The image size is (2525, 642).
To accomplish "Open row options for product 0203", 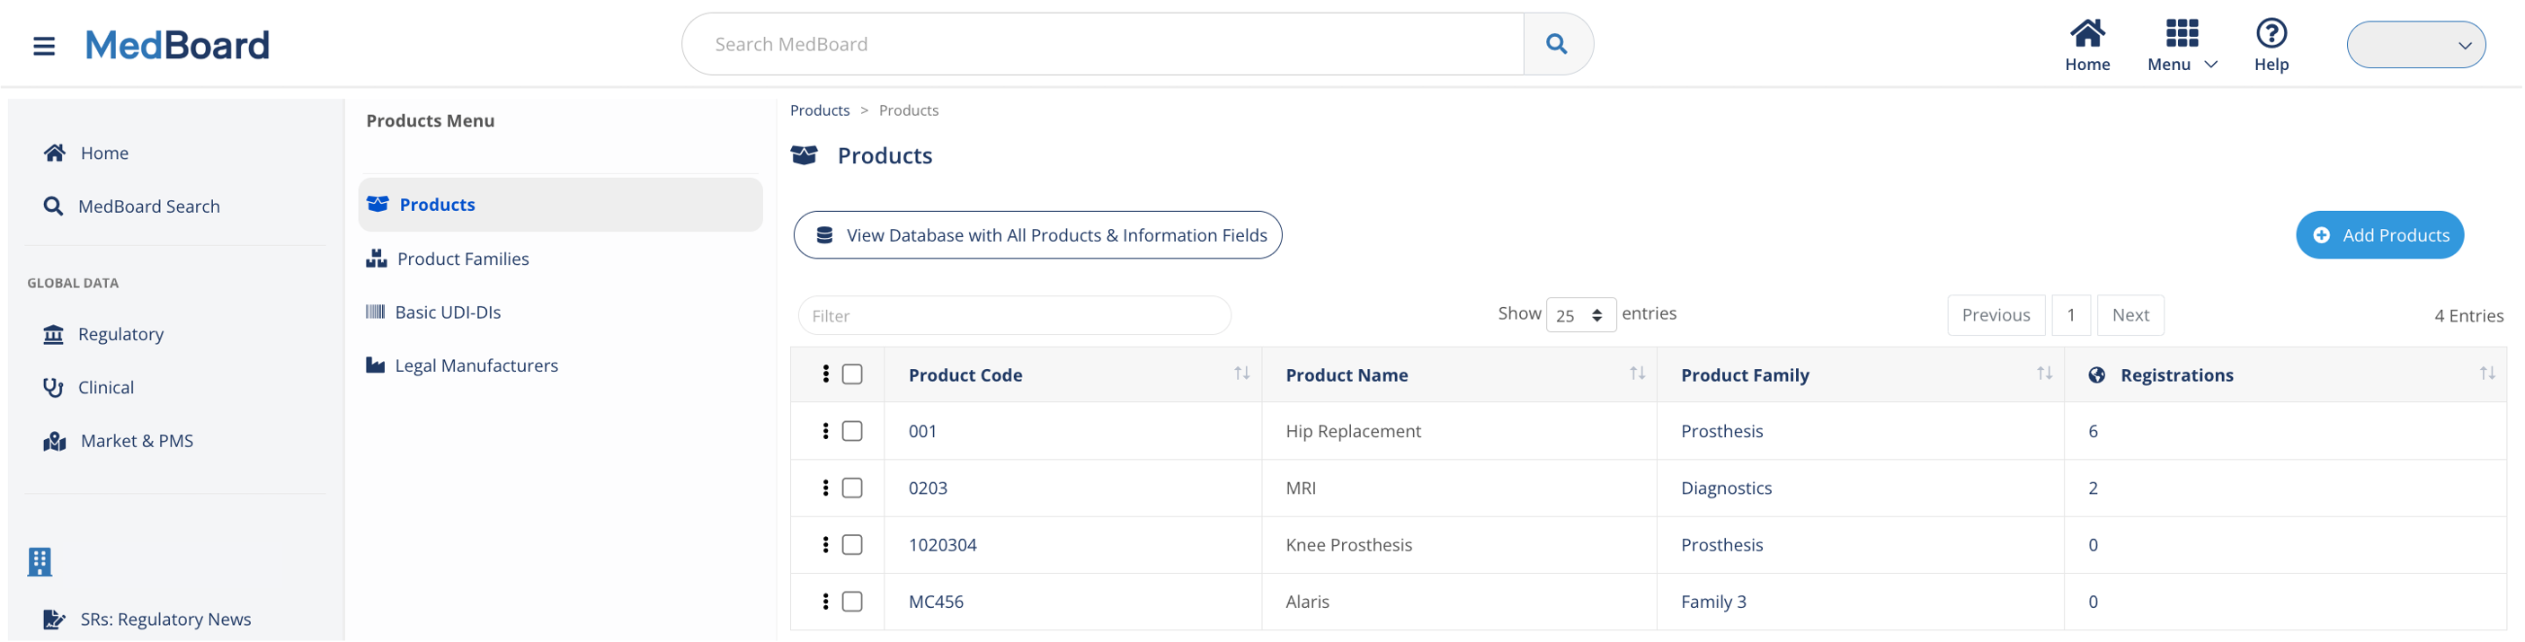I will (826, 488).
